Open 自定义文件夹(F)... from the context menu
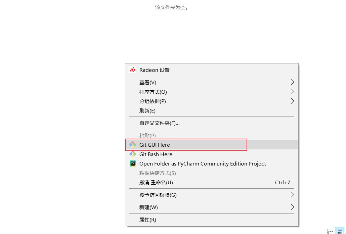346x234 pixels. (160, 123)
